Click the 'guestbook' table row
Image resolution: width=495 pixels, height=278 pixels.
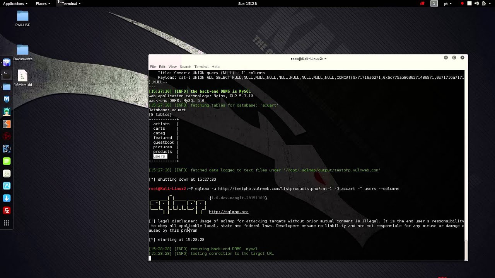coord(164,142)
